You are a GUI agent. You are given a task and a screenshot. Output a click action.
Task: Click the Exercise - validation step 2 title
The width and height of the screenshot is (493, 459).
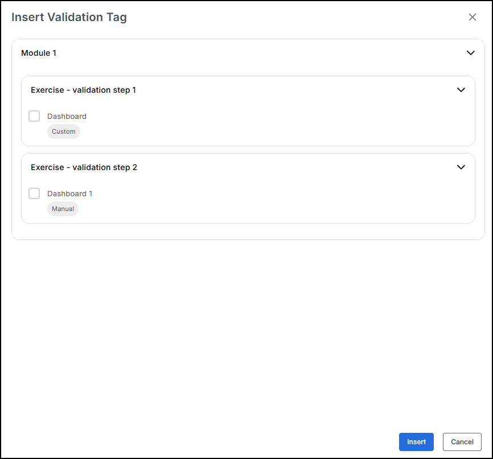tap(84, 167)
